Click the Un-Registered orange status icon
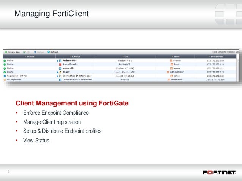The width and height of the screenshot is (242, 181). pyautogui.click(x=5, y=80)
